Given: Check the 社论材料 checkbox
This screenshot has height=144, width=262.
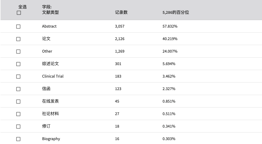Looking at the screenshot, I should pyautogui.click(x=18, y=114).
